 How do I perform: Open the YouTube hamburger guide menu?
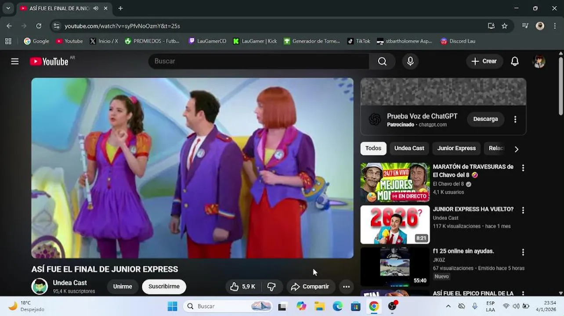pyautogui.click(x=15, y=61)
